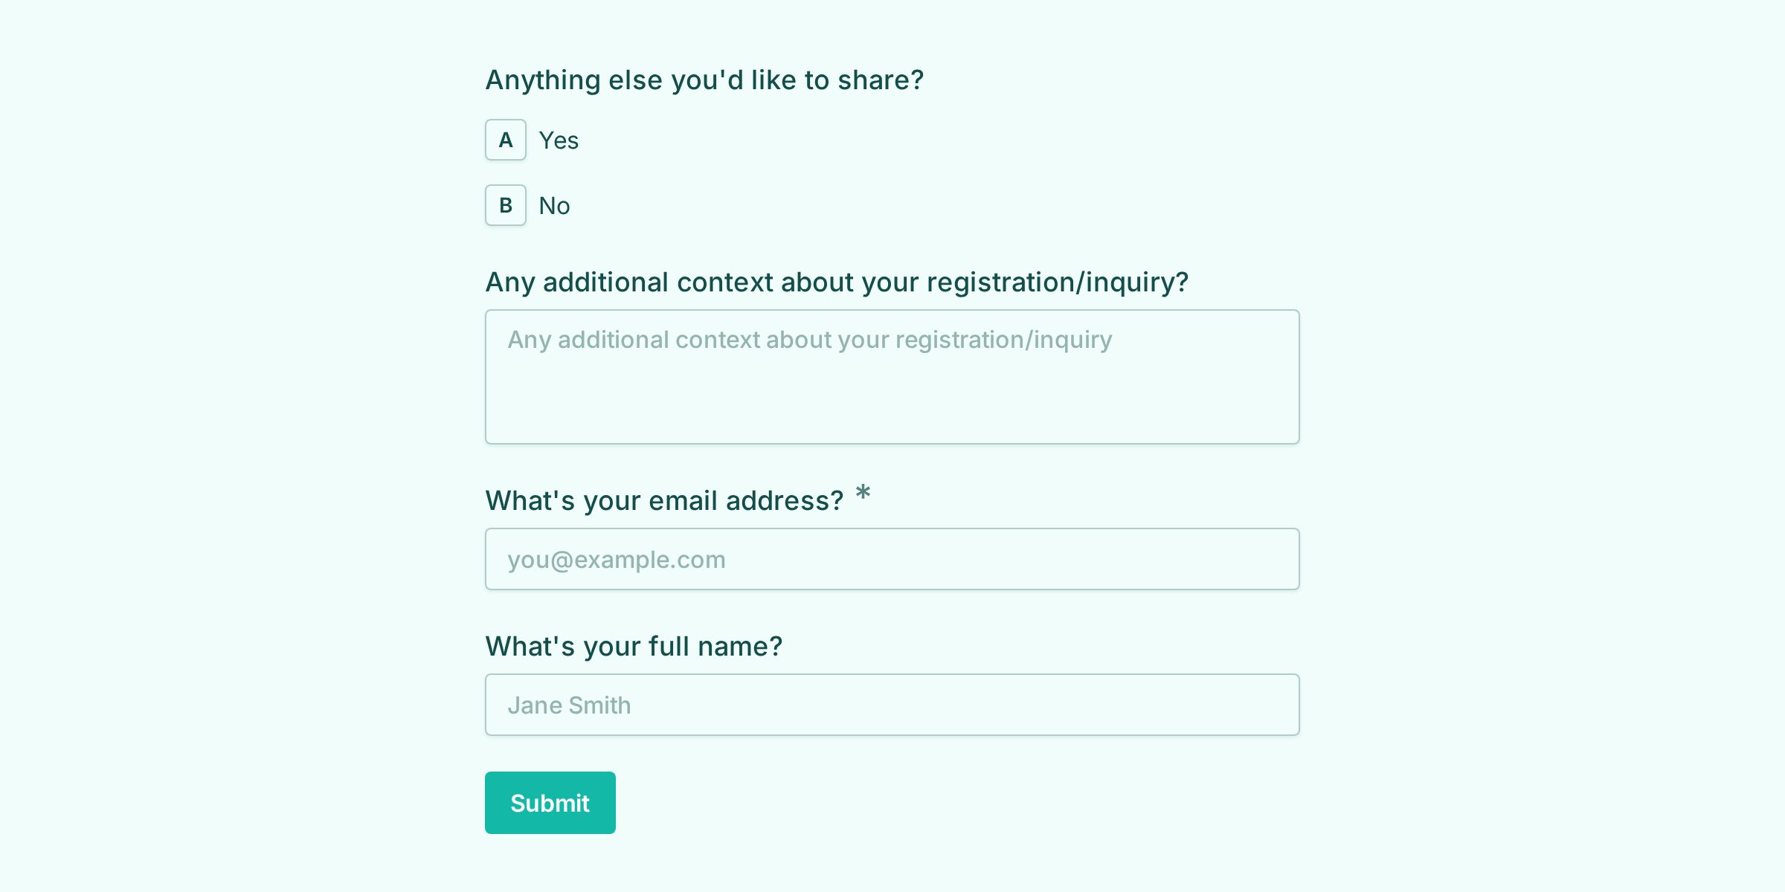Focus the additional context text area
Viewport: 1785px width, 892px height.
tap(892, 376)
